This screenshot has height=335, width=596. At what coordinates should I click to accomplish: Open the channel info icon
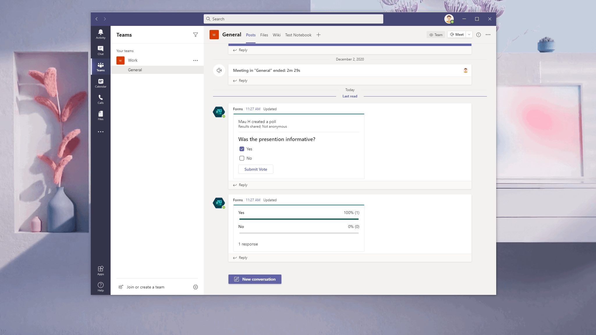pyautogui.click(x=478, y=35)
